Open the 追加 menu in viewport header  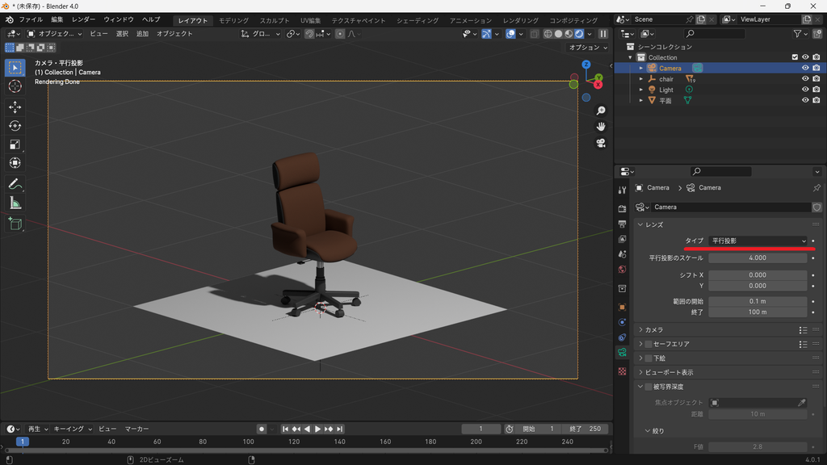(x=142, y=34)
